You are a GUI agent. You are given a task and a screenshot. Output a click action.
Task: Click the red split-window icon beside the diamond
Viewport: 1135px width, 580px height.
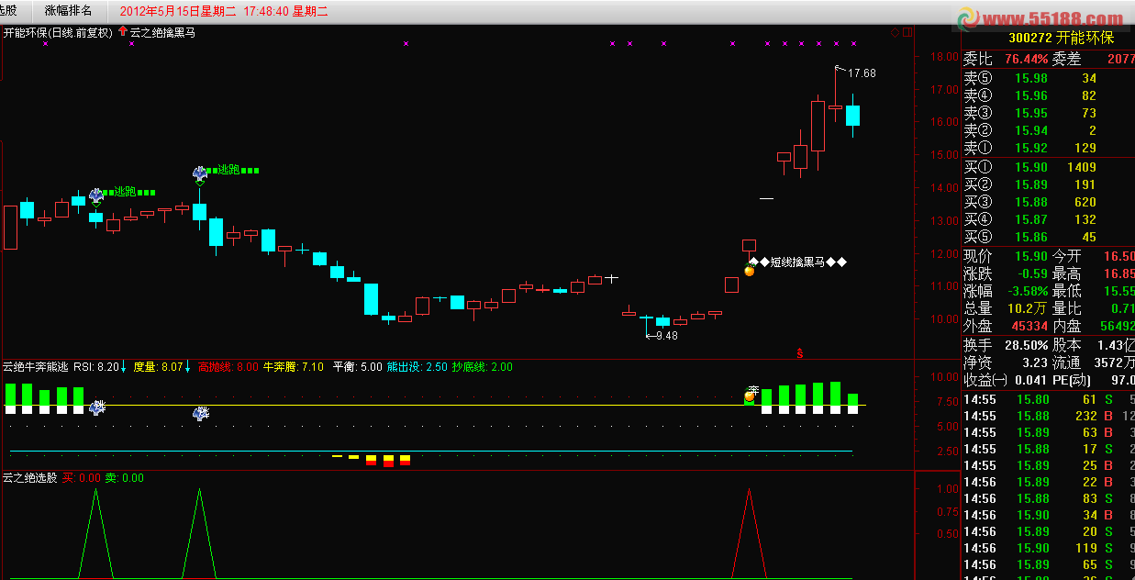tap(907, 32)
